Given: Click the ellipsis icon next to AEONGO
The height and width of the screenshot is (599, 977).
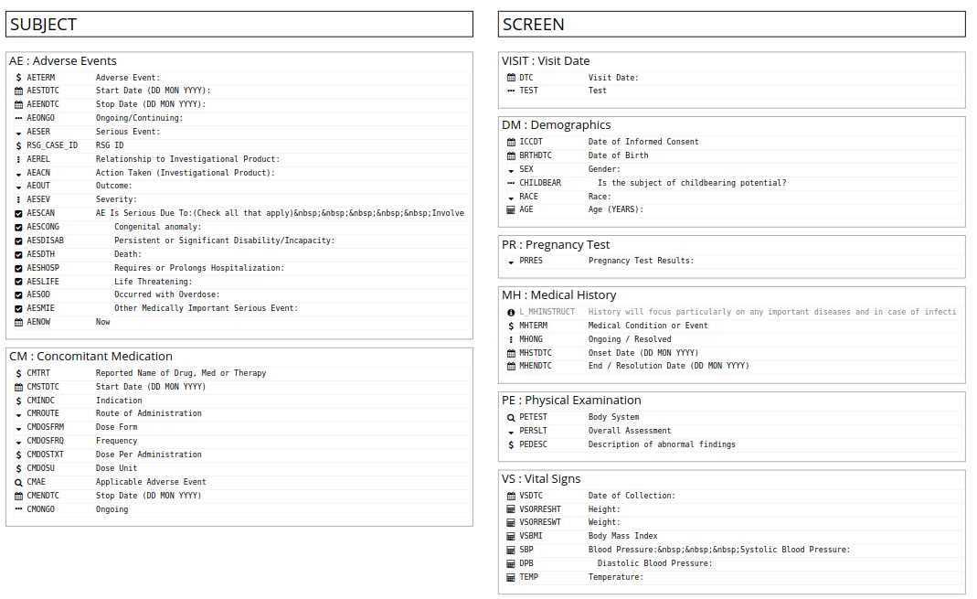Looking at the screenshot, I should pos(18,119).
